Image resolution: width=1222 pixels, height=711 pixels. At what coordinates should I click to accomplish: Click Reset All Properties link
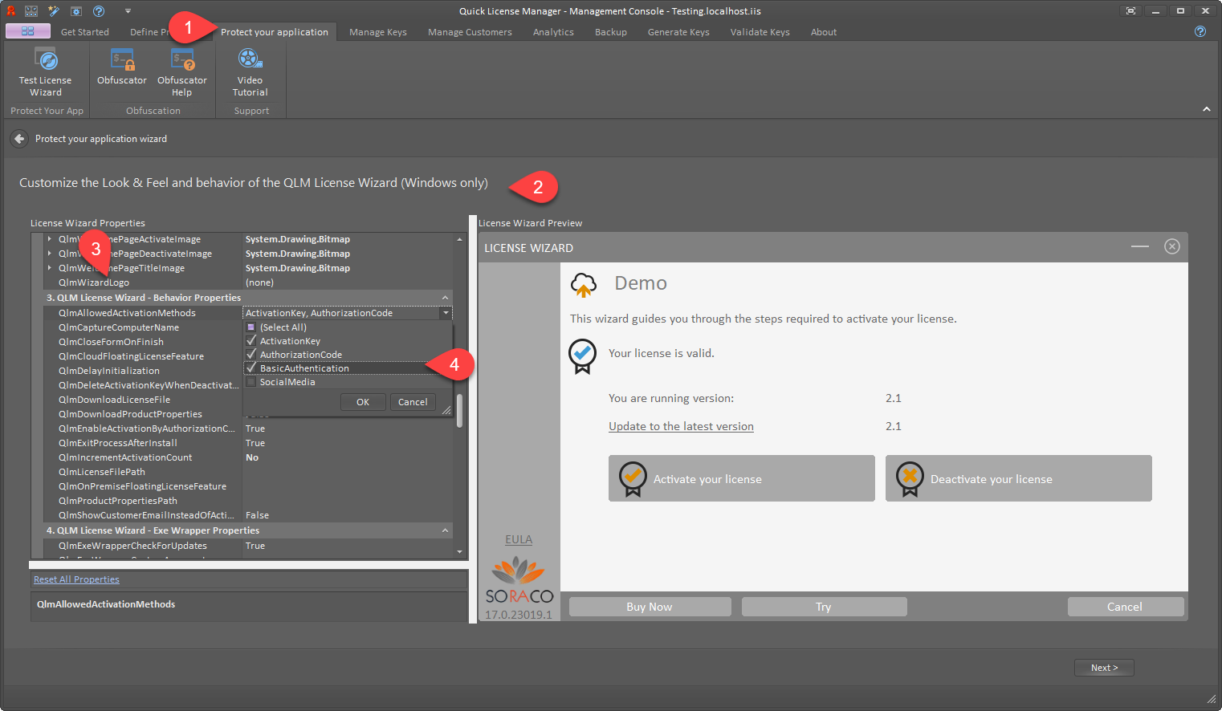click(x=76, y=579)
